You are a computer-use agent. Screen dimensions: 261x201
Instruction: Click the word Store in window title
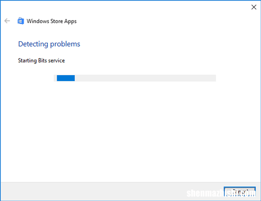click(x=57, y=21)
